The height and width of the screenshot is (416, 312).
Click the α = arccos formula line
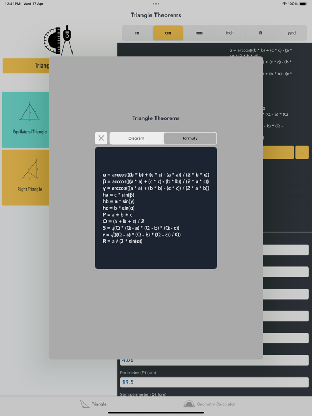coord(156,175)
